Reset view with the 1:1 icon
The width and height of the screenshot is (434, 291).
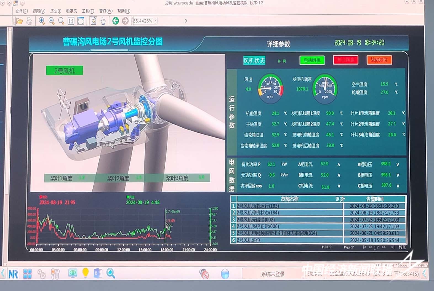[71, 21]
